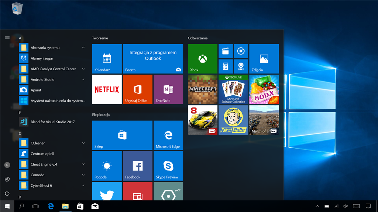Open the Pogoda weather tile
This screenshot has width=378, height=212.
click(x=107, y=166)
